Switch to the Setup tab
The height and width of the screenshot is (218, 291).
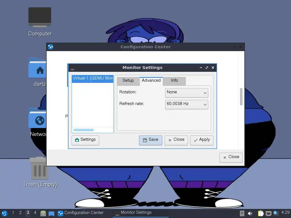pyautogui.click(x=128, y=81)
